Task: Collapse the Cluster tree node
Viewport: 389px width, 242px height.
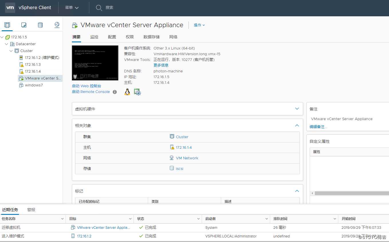Action: click(x=11, y=51)
